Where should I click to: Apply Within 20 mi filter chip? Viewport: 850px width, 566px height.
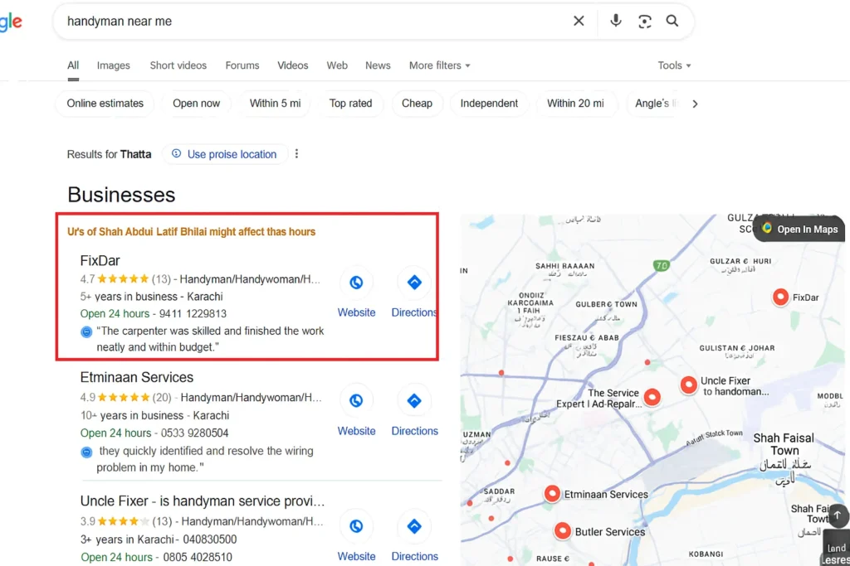[x=575, y=104]
